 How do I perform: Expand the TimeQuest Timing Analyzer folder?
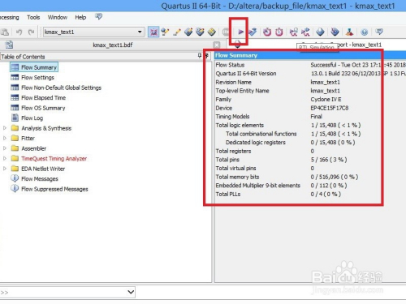click(x=5, y=158)
